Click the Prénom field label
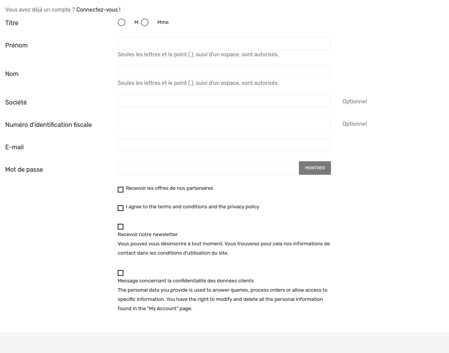The width and height of the screenshot is (449, 353). click(x=16, y=45)
